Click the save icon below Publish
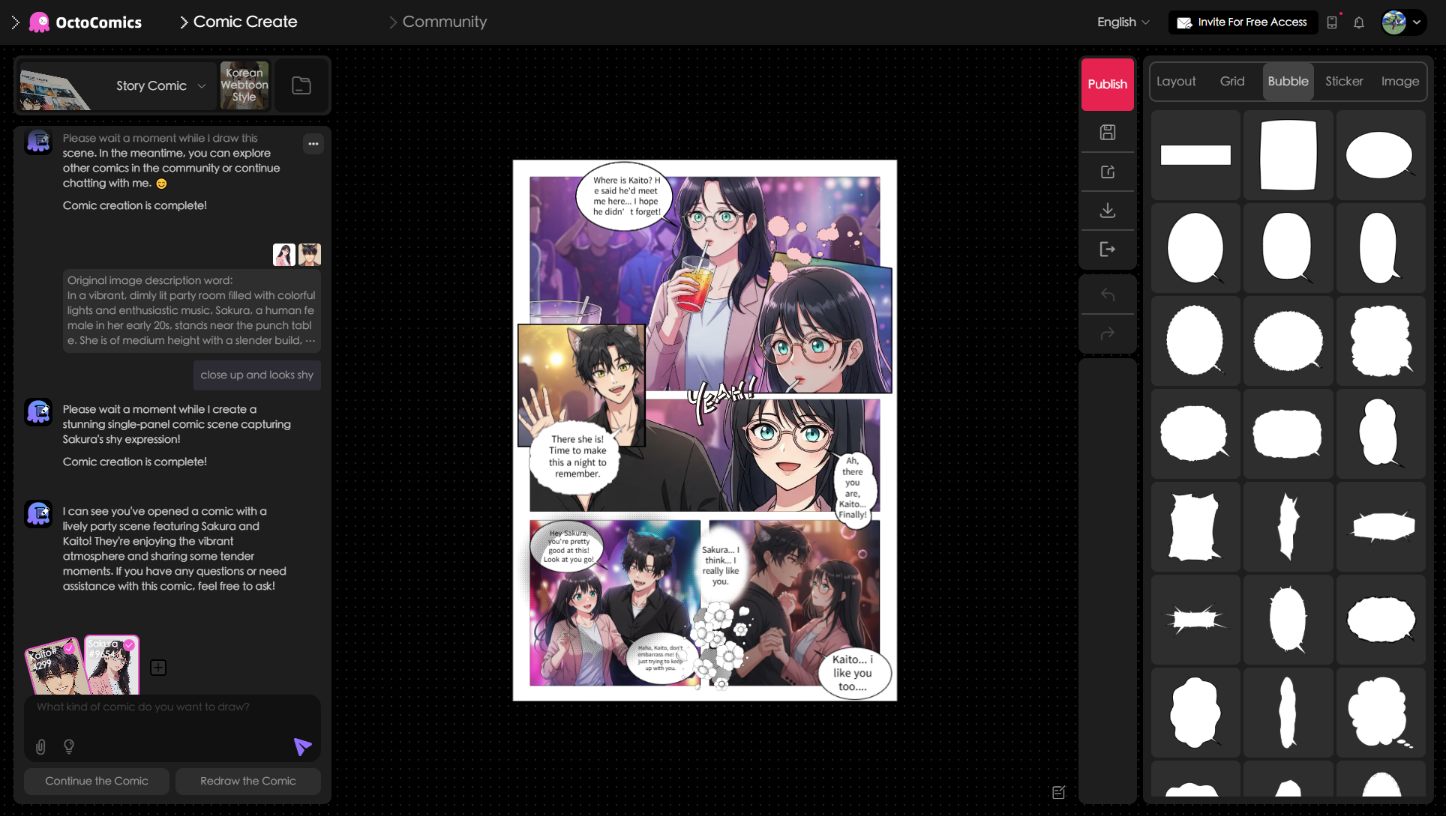This screenshot has width=1446, height=816. click(x=1108, y=133)
